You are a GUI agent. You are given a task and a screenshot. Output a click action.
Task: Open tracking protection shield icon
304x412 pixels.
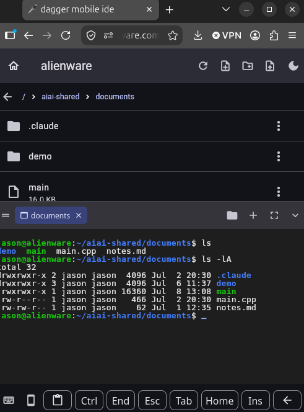[91, 35]
